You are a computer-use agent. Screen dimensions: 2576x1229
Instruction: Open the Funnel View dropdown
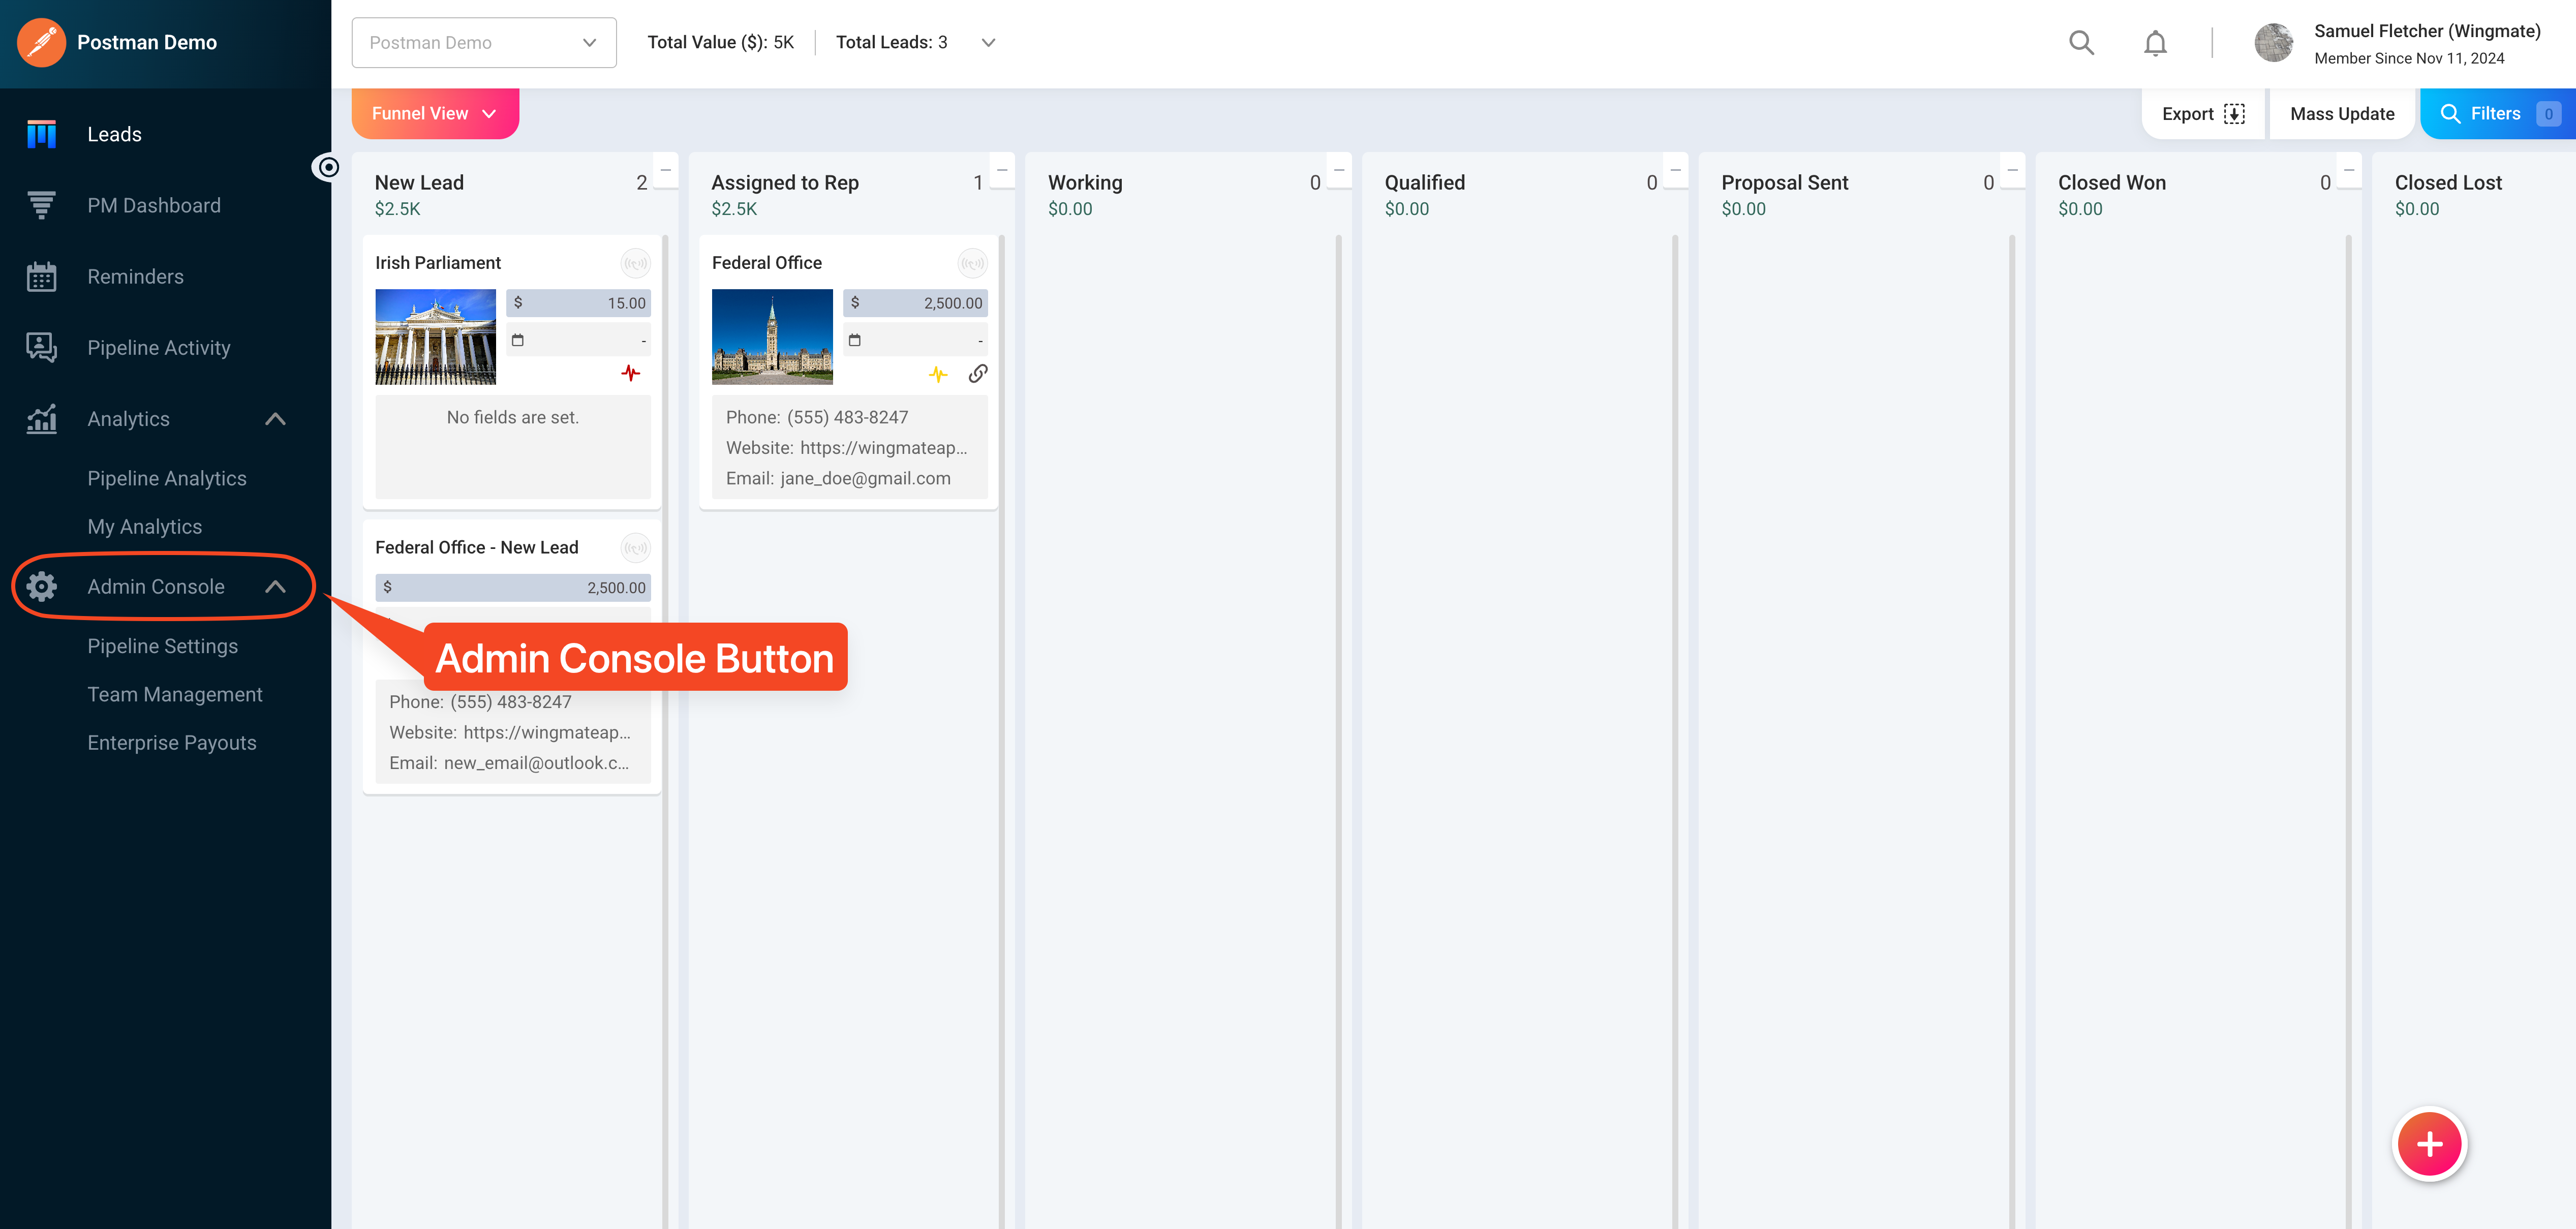pos(435,113)
